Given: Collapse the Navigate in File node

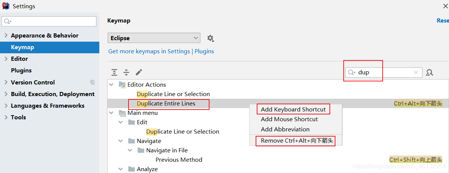Looking at the screenshot, I should point(130,150).
